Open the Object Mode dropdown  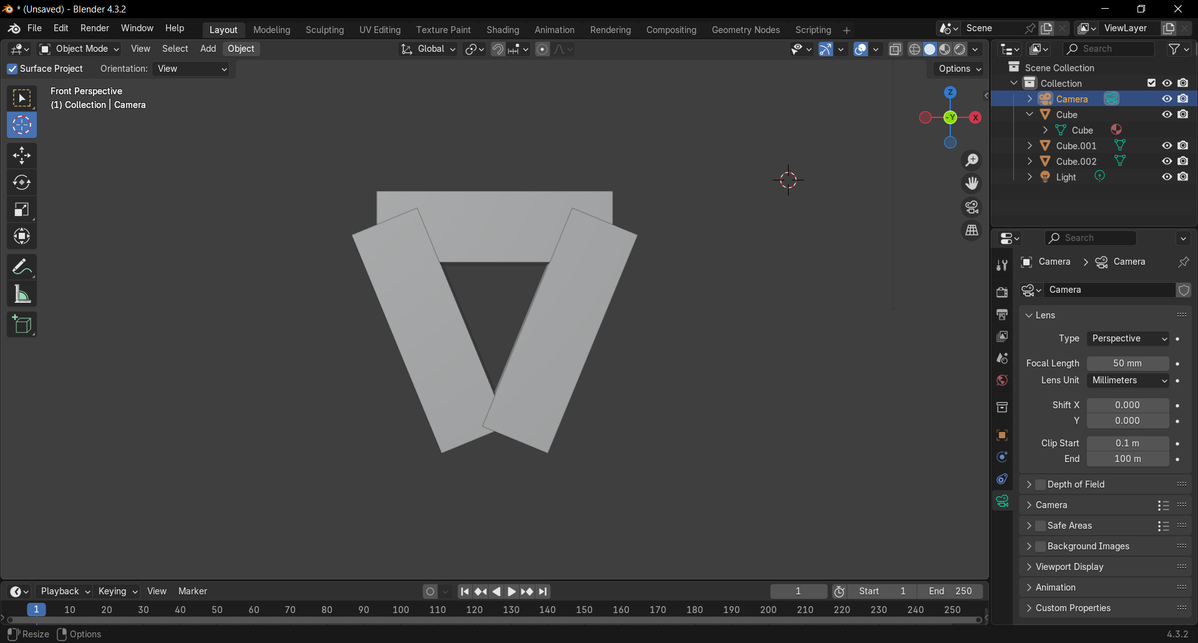(x=79, y=49)
